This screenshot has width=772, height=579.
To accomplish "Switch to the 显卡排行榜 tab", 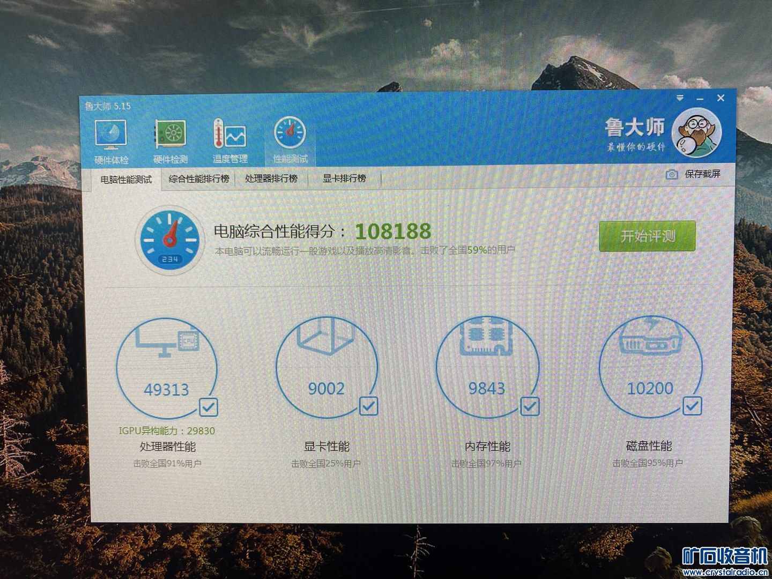I will (344, 178).
